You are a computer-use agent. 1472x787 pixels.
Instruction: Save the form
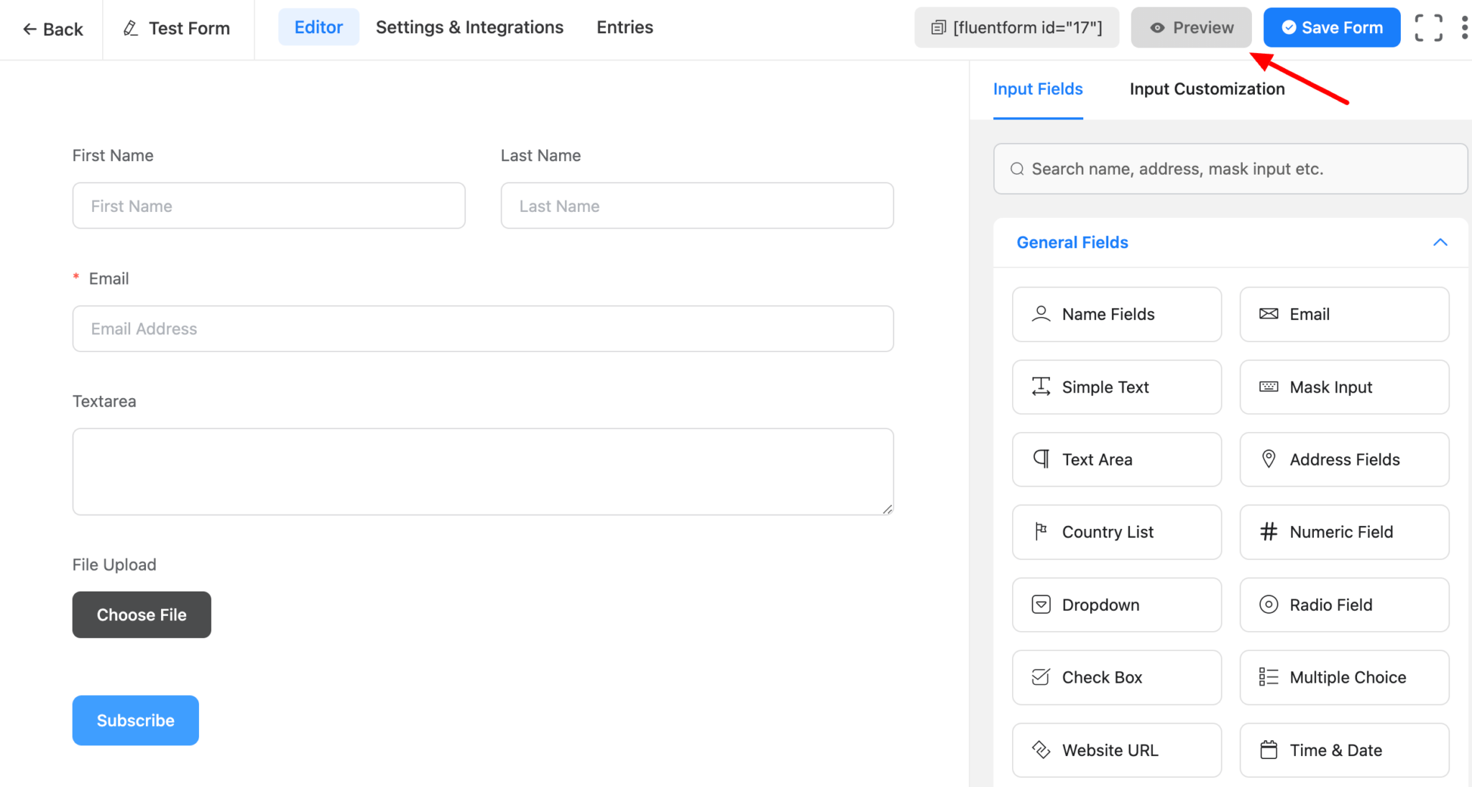click(1331, 27)
